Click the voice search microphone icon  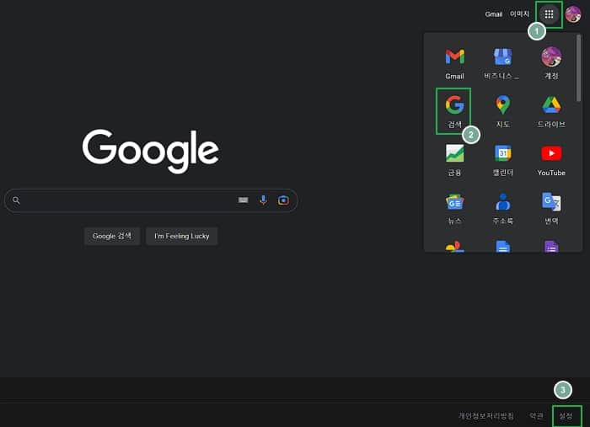point(263,200)
